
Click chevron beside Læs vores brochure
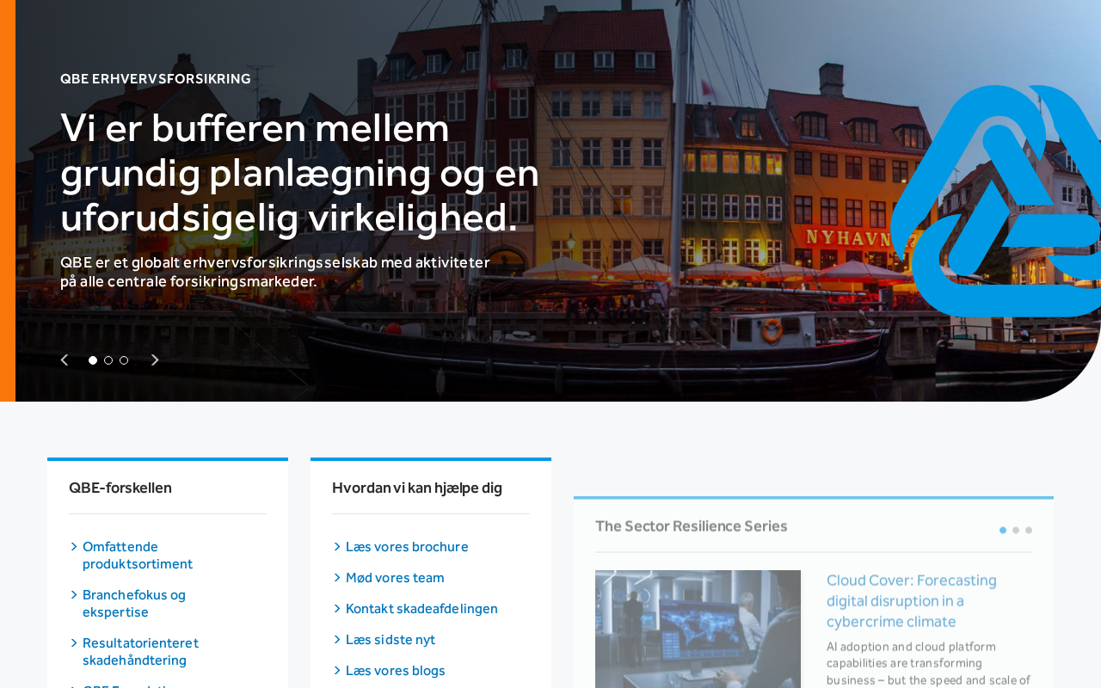[x=337, y=547]
